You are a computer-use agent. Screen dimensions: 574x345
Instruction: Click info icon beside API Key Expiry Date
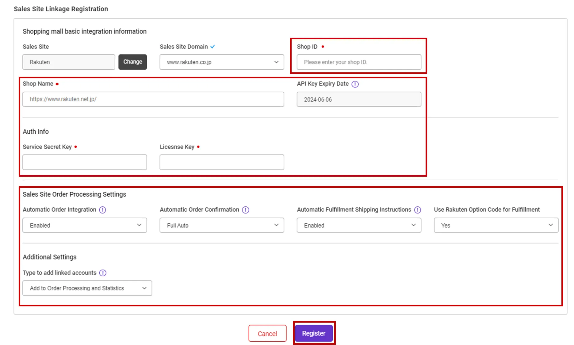pos(355,84)
